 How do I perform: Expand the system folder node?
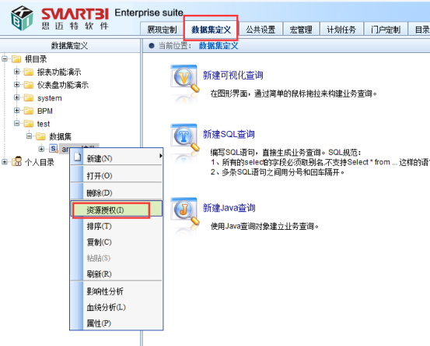pyautogui.click(x=16, y=97)
